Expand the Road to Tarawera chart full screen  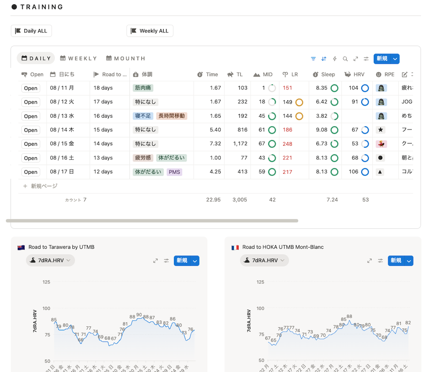coord(155,261)
